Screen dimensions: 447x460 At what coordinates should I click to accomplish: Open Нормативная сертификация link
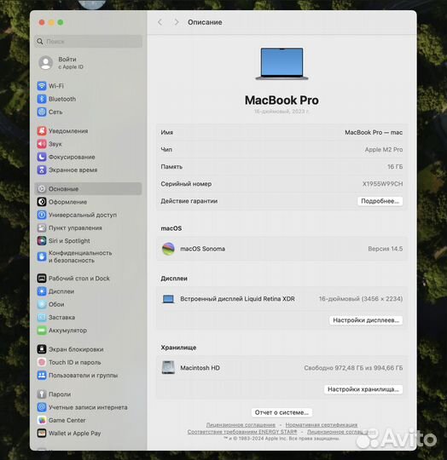tap(322, 425)
